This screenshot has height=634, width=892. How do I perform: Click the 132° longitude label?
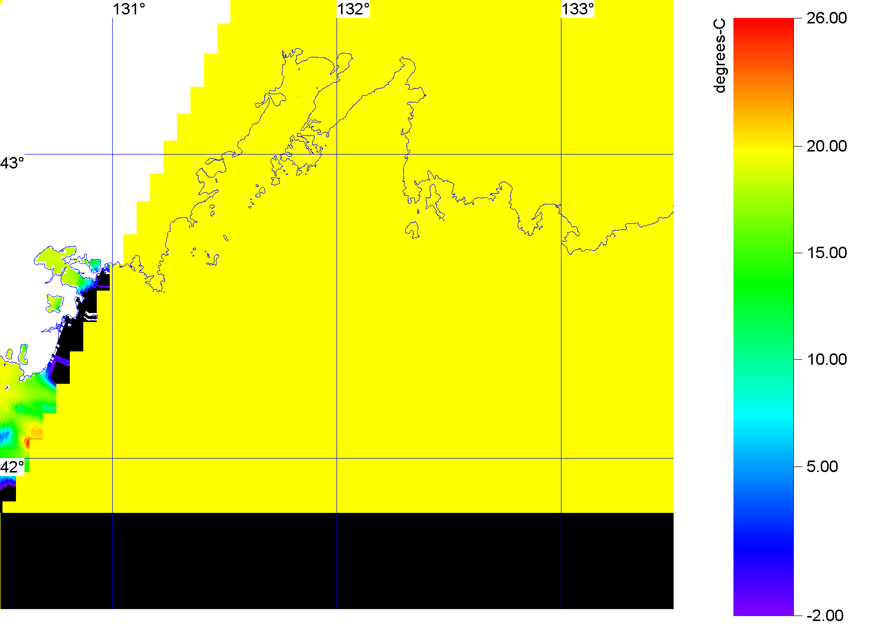[353, 9]
